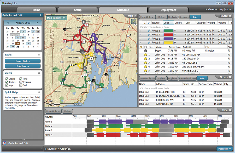The image size is (235, 153).
Task: Open the Setup tab
Action: (x=78, y=10)
